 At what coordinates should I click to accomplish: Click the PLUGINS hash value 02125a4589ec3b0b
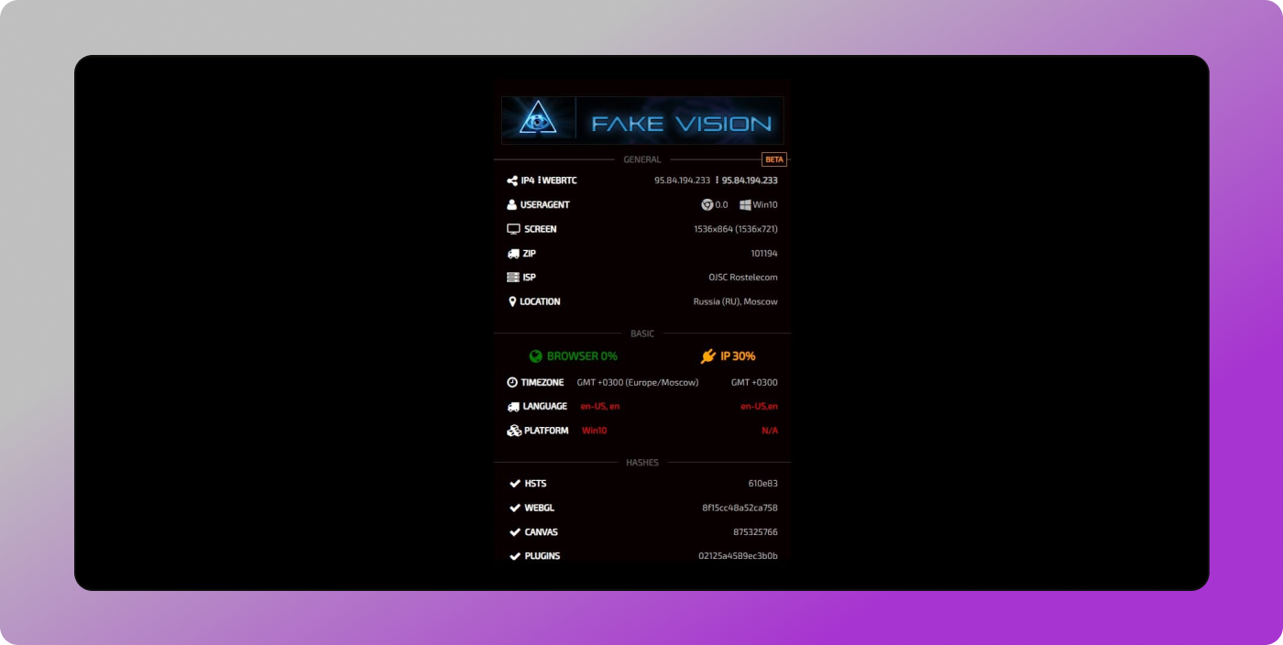[x=738, y=555]
